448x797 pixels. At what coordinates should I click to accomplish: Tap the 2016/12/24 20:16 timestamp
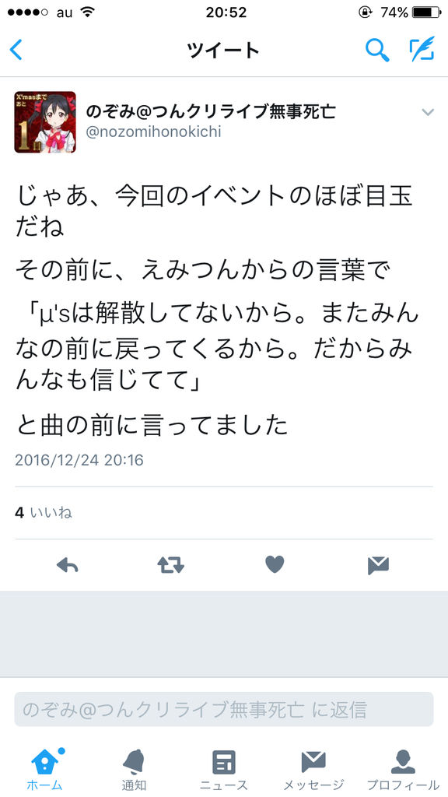(79, 460)
